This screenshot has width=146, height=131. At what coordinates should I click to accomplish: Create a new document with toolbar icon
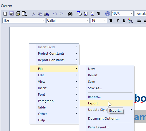click(5, 13)
